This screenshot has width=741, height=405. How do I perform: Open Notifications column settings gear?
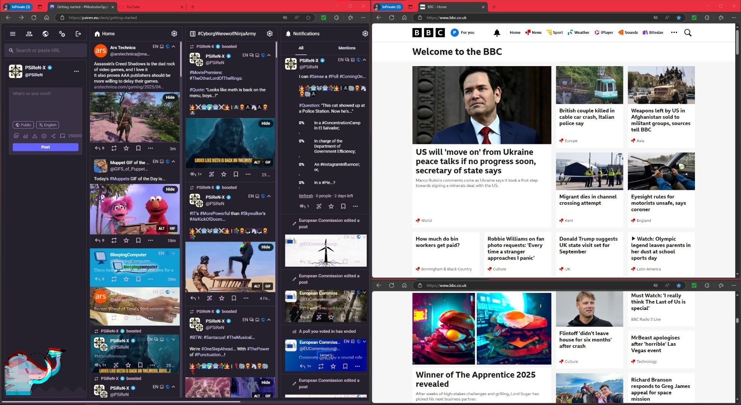(365, 33)
